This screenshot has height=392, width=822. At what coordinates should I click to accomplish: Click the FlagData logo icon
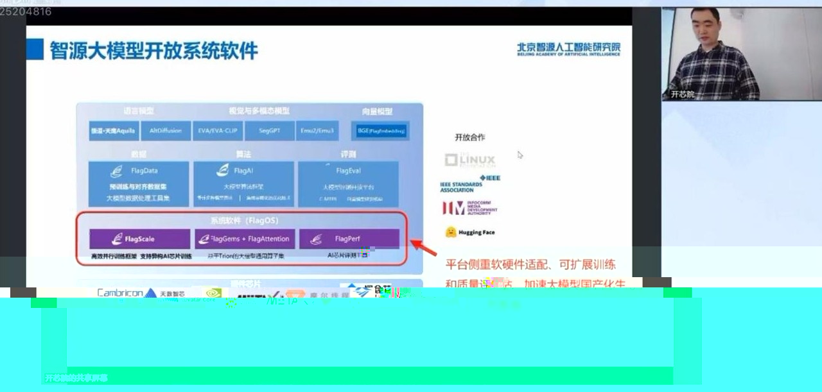(117, 171)
